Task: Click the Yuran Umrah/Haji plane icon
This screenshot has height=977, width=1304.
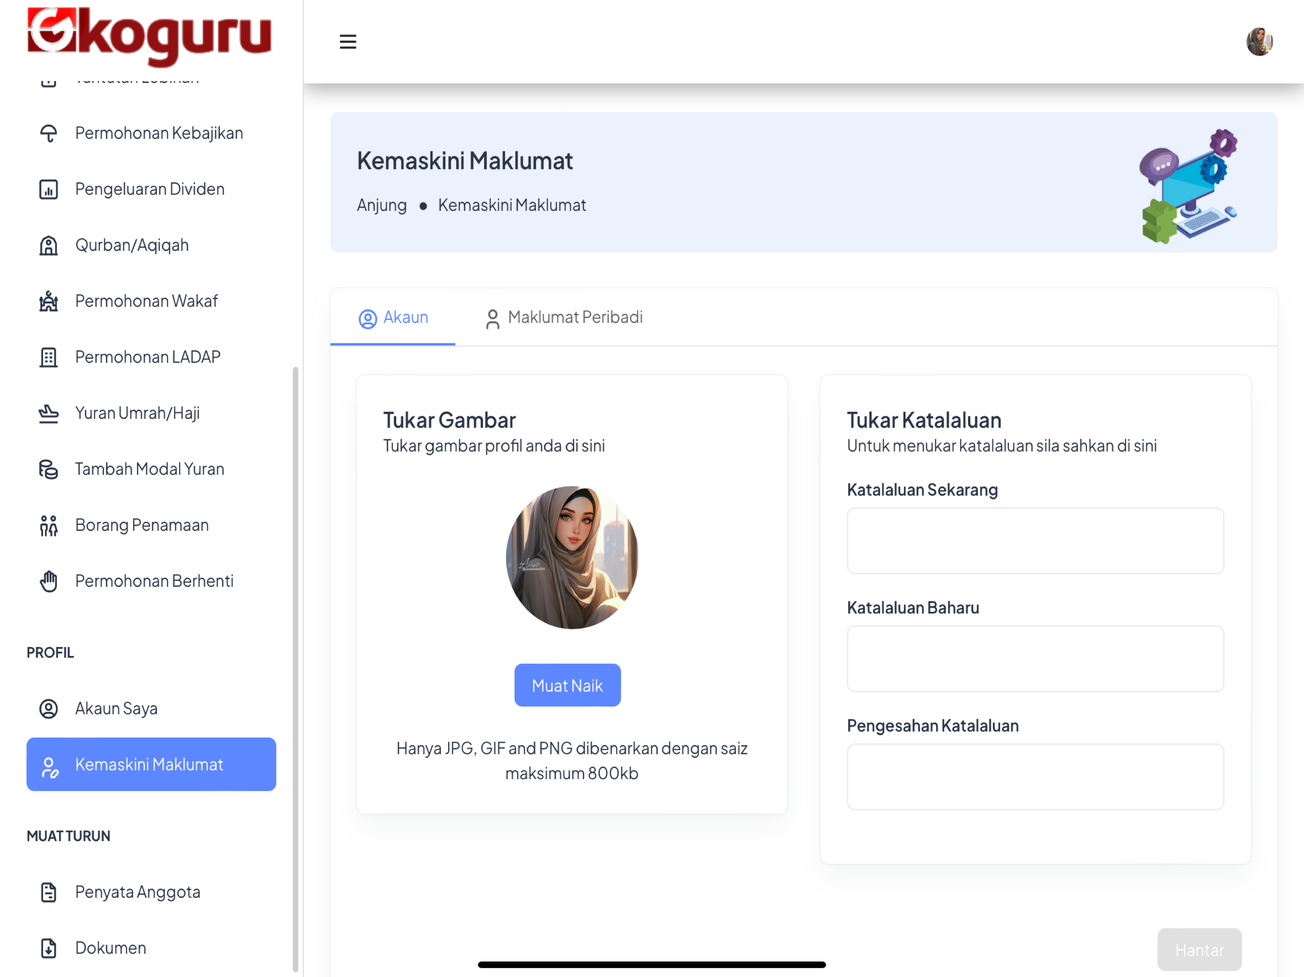Action: tap(48, 413)
